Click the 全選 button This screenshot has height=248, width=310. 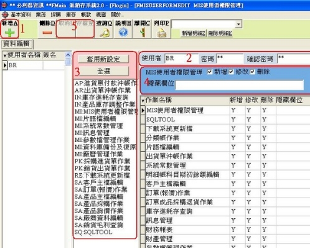103,72
